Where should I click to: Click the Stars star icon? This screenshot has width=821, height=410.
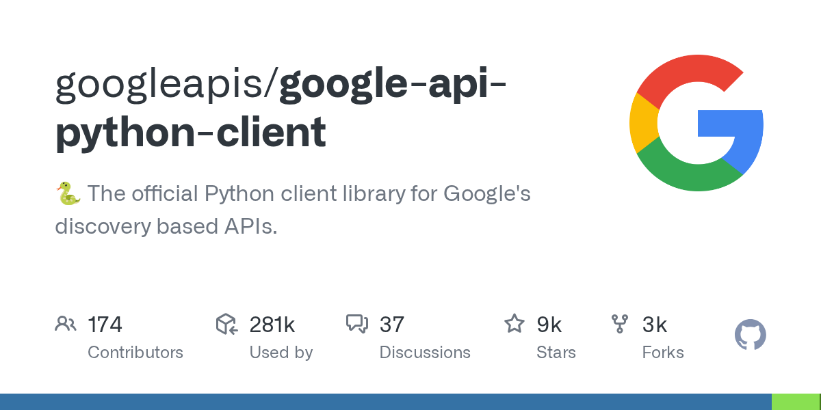point(514,323)
